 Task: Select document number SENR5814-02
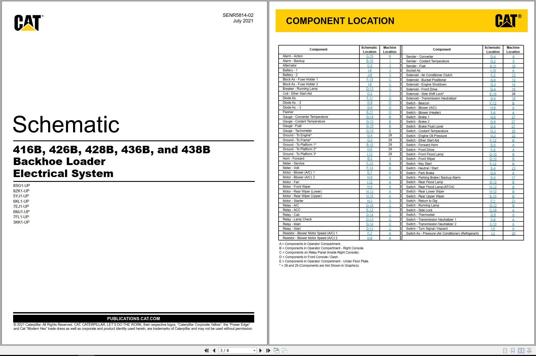pos(238,15)
